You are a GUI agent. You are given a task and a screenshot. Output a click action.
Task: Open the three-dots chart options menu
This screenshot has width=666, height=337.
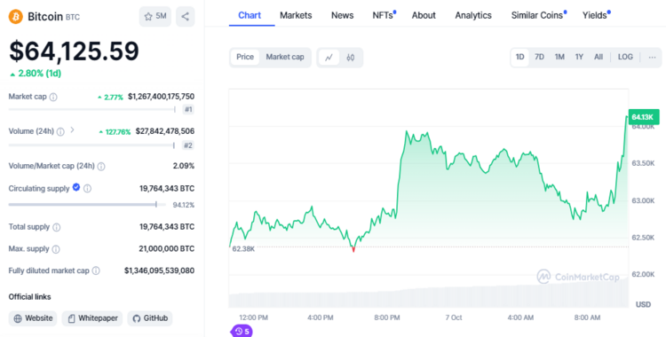coord(652,58)
